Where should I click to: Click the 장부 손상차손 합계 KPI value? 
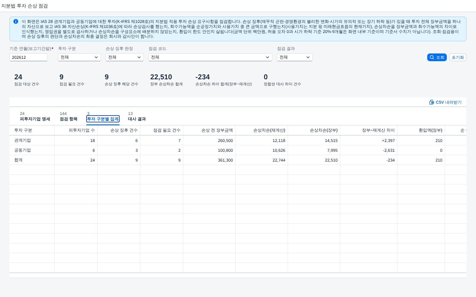161,77
